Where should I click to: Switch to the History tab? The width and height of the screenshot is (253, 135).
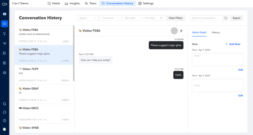215,32
